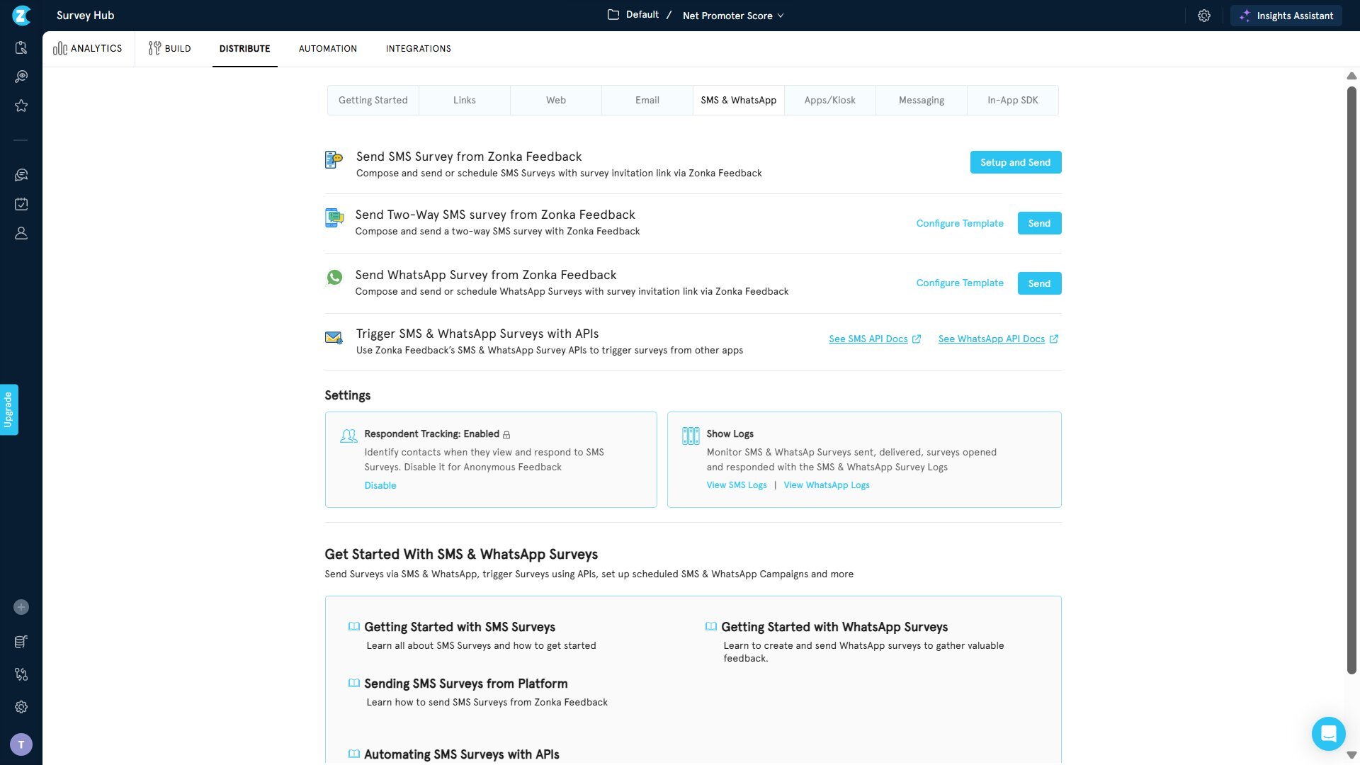Image resolution: width=1360 pixels, height=765 pixels.
Task: Open the surveys icon in left sidebar
Action: (21, 47)
